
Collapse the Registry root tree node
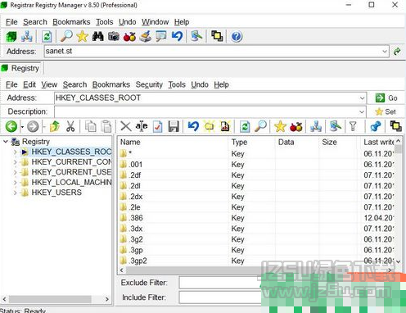click(5, 142)
